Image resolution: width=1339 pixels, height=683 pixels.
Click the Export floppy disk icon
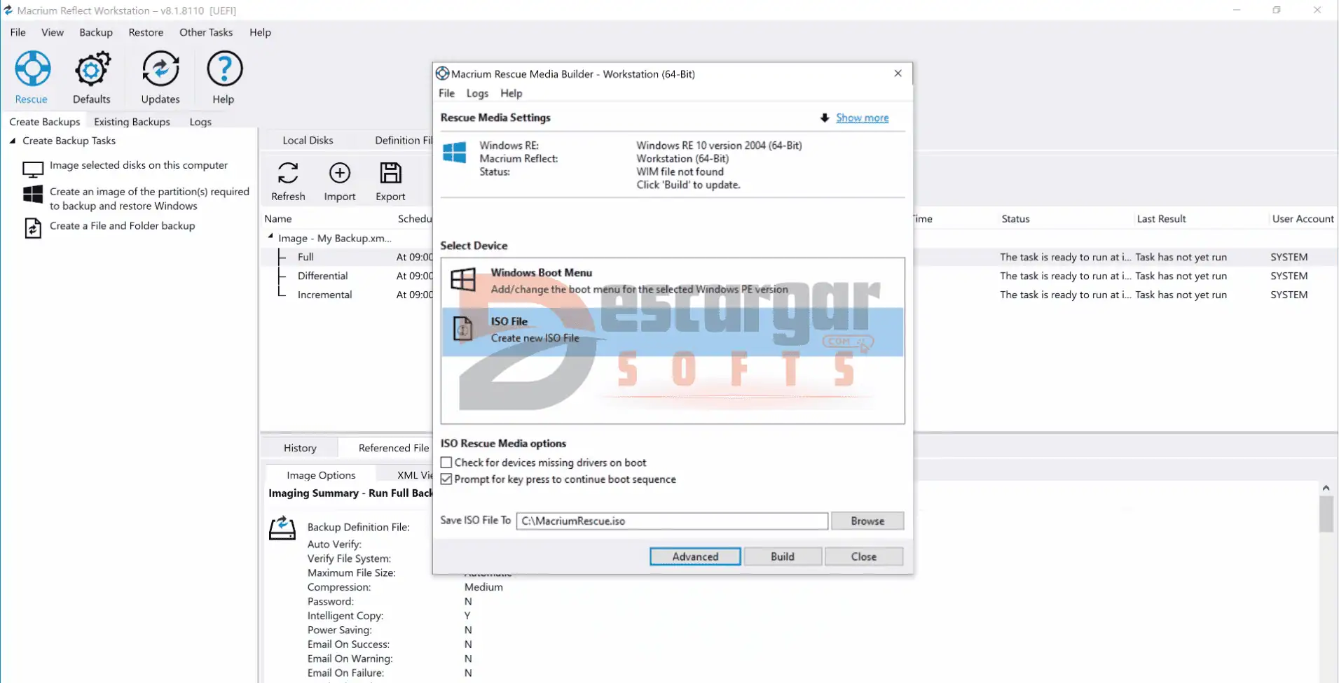coord(390,173)
